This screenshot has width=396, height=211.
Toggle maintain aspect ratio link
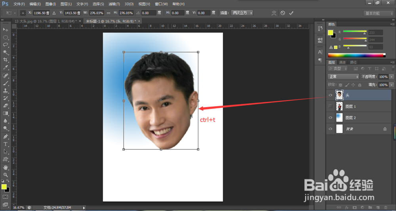click(x=109, y=13)
